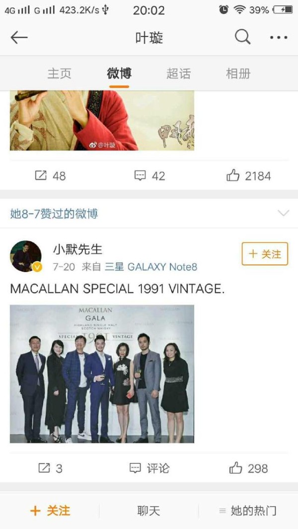Screen dimensions: 298x529
Task: Like the post with 2184 likes
Action: coord(248,176)
